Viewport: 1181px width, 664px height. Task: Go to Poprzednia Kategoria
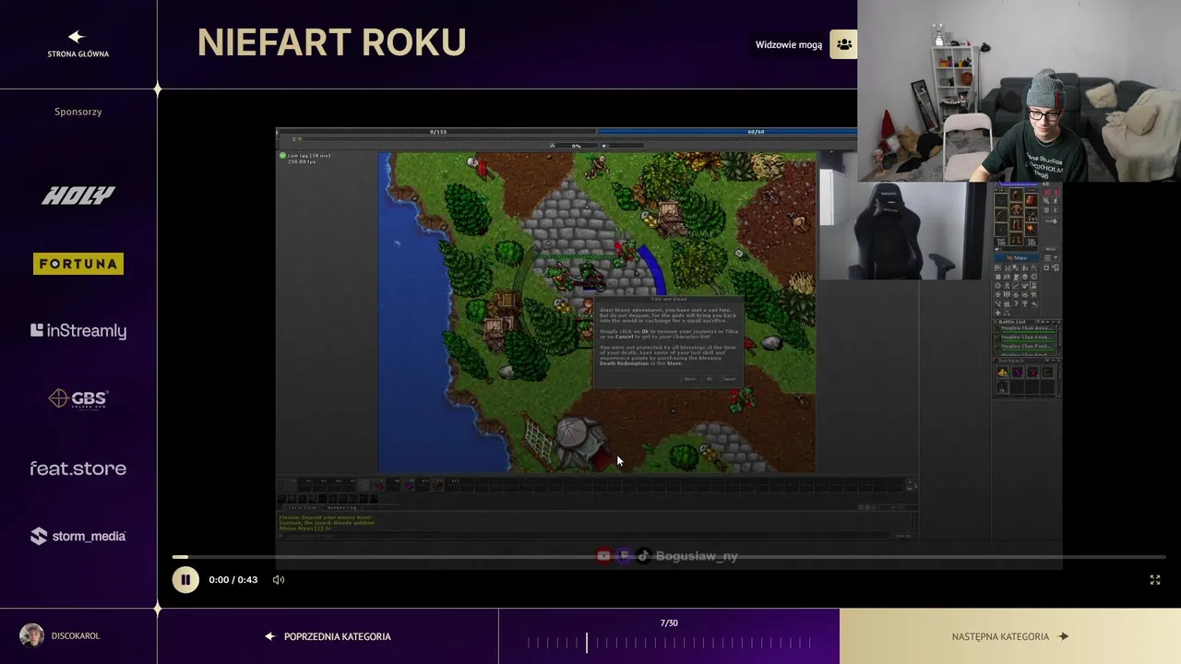[328, 636]
